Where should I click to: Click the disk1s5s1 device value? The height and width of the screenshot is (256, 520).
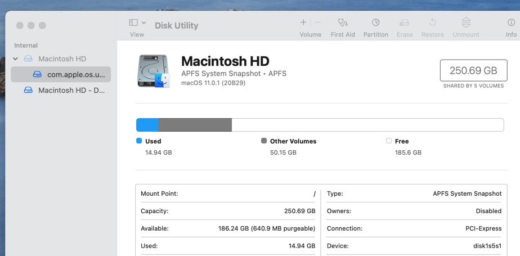[487, 246]
